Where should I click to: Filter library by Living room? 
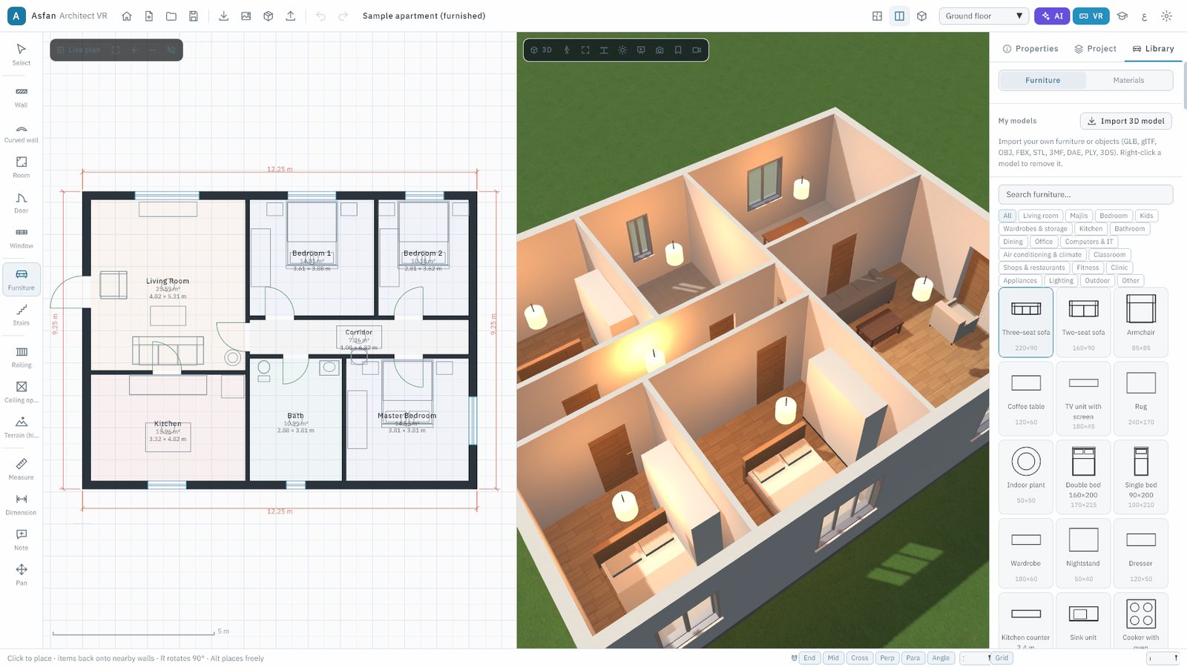pos(1041,216)
